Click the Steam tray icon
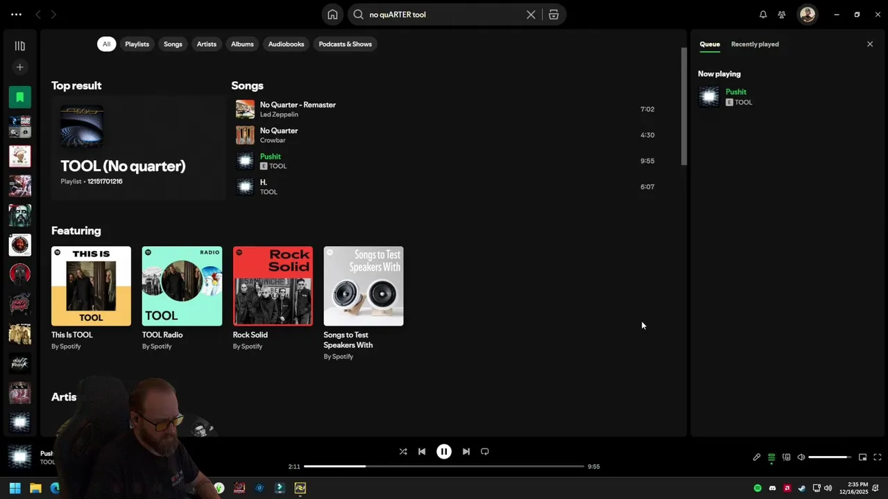 pos(802,489)
